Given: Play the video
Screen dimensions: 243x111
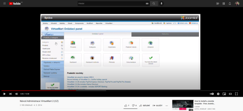Looking at the screenshot, I should click(5, 94).
